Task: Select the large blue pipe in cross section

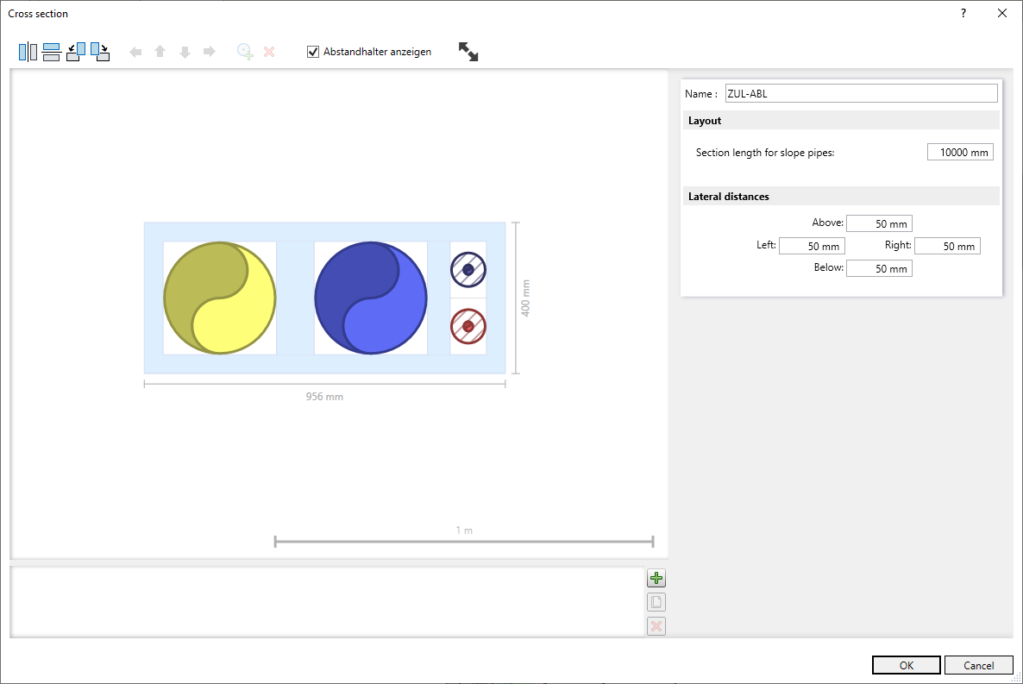Action: pyautogui.click(x=371, y=298)
